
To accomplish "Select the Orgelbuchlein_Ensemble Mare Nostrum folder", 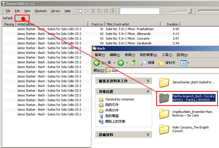I will pyautogui.click(x=185, y=114).
